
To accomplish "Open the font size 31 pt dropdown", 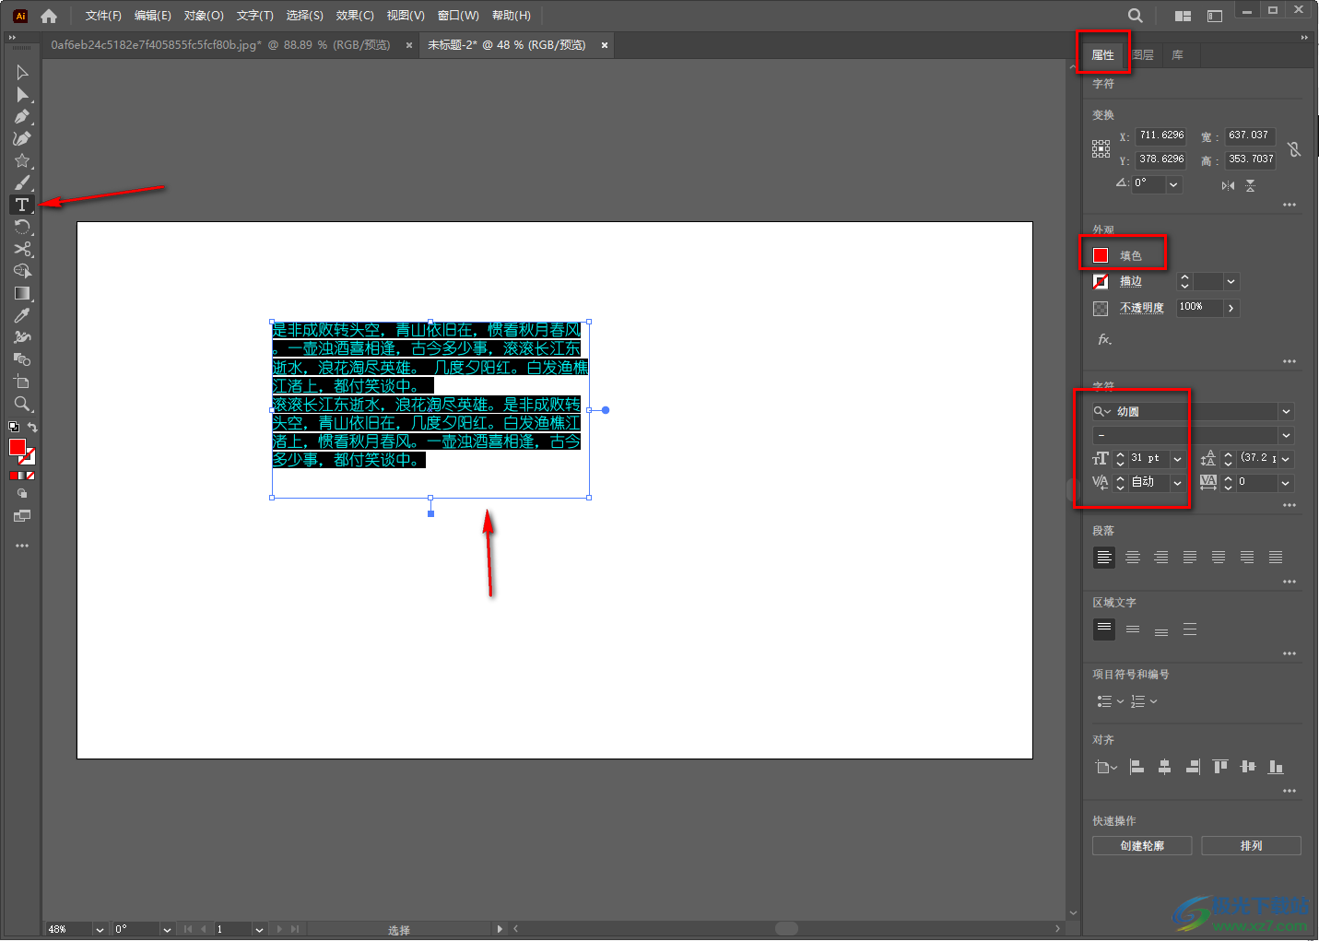I will click(x=1178, y=459).
